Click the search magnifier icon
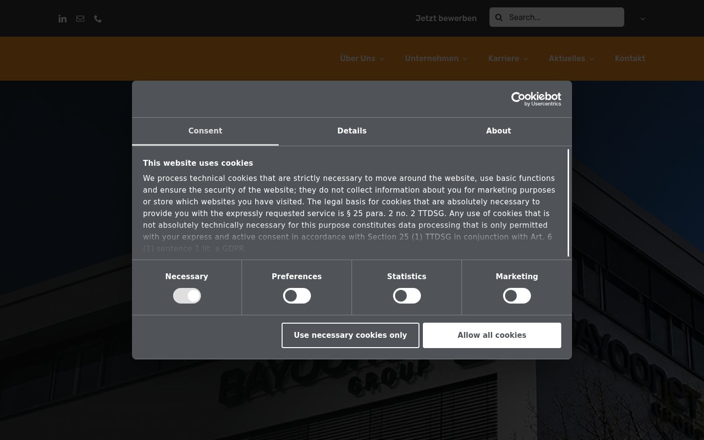 click(x=499, y=18)
